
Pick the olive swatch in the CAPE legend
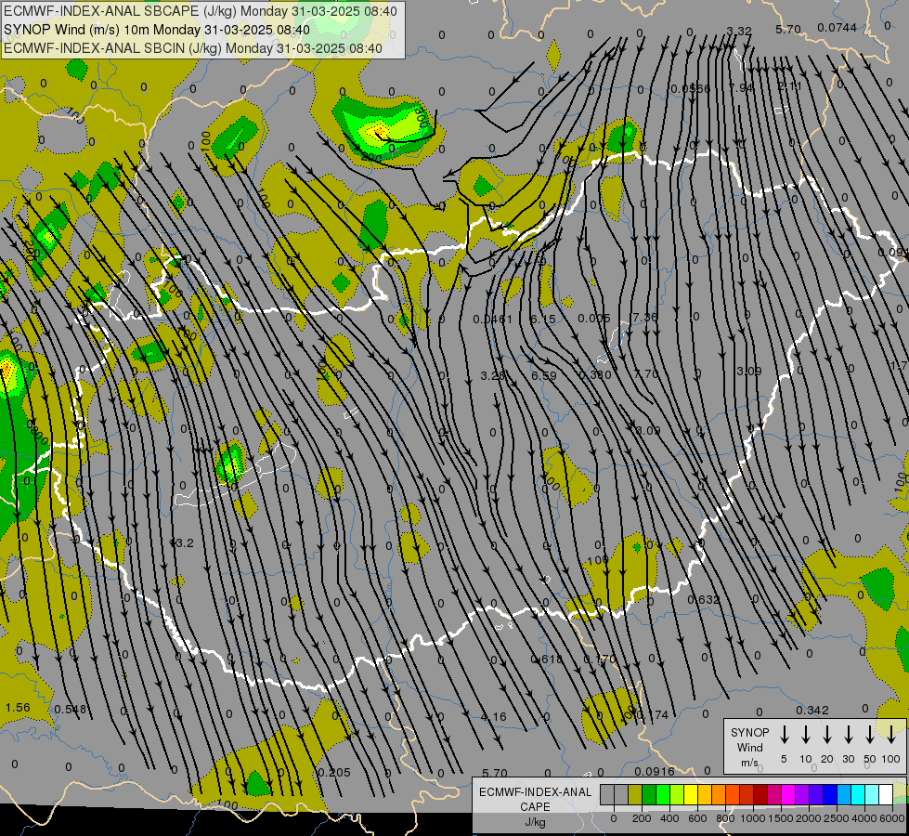[635, 794]
